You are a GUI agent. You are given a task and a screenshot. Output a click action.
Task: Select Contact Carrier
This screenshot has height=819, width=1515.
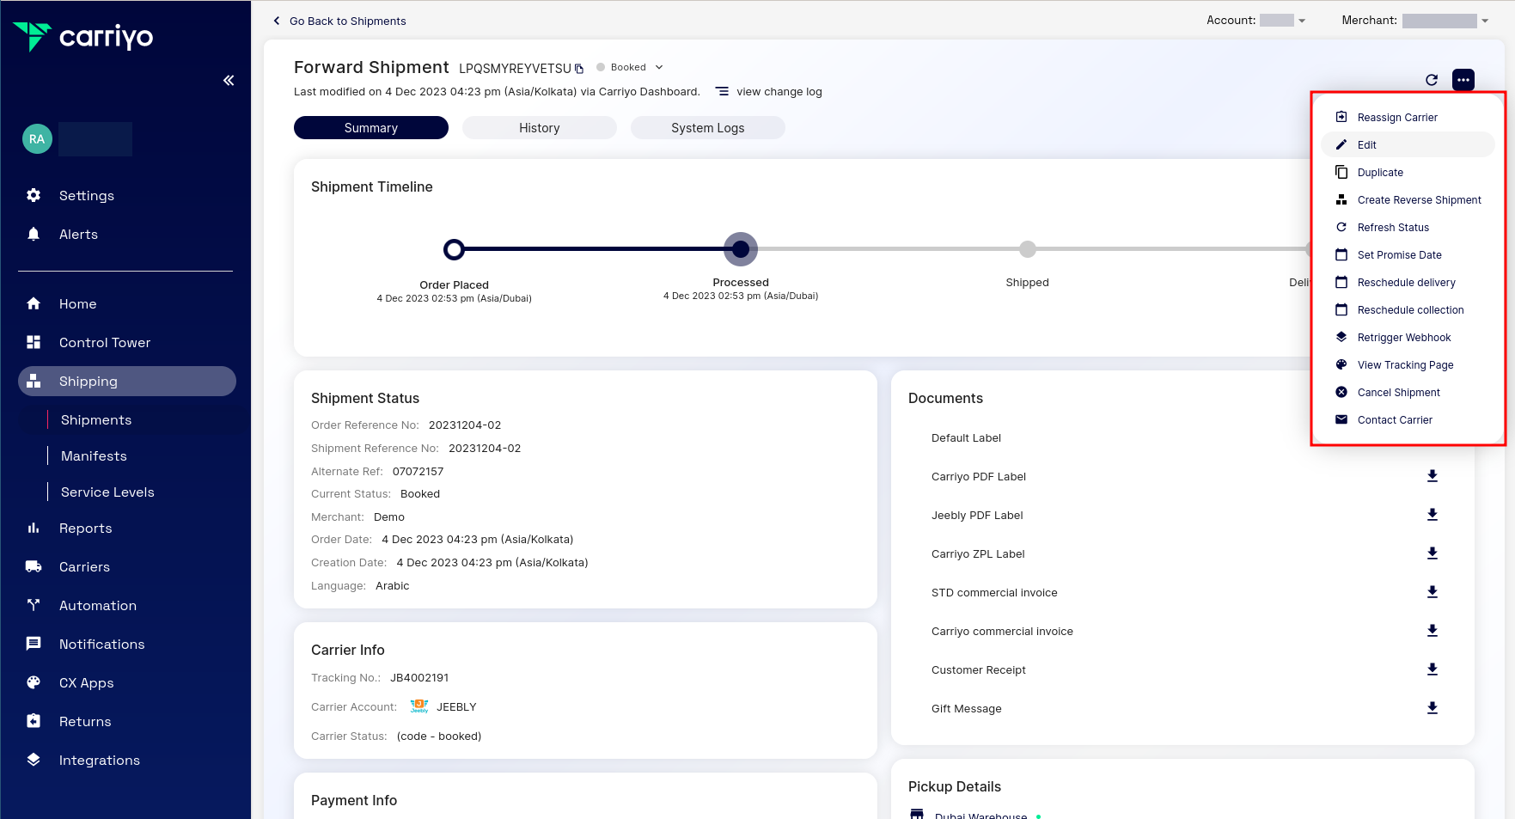pos(1408,419)
